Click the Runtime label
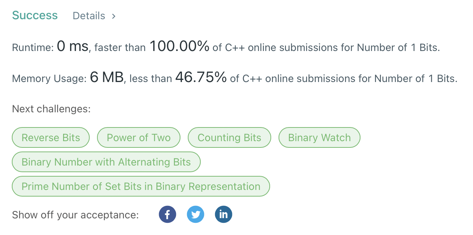This screenshot has width=473, height=235. click(33, 48)
